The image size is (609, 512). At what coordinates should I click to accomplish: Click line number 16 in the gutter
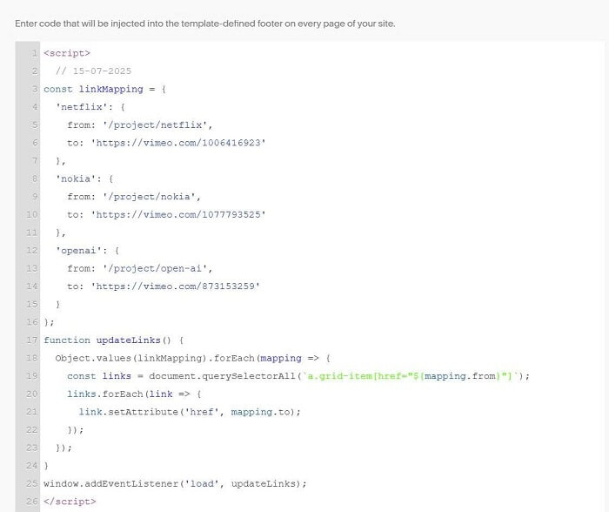click(32, 322)
